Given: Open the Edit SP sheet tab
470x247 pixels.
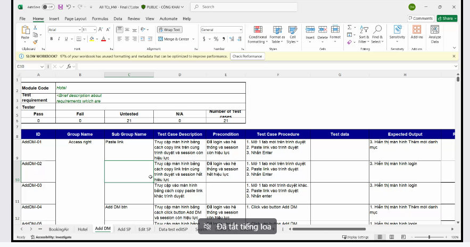Looking at the screenshot, I should [145, 229].
